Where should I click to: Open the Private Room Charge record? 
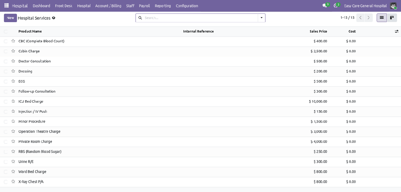[x=35, y=141]
